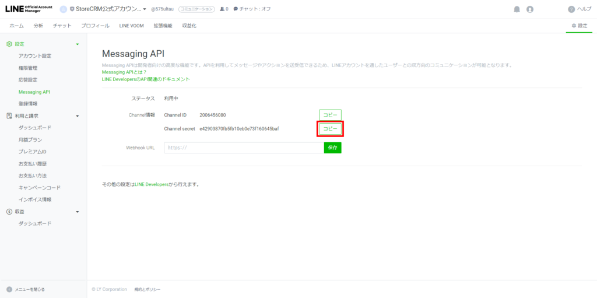Open インボイス情報 in the sidebar

pos(34,199)
